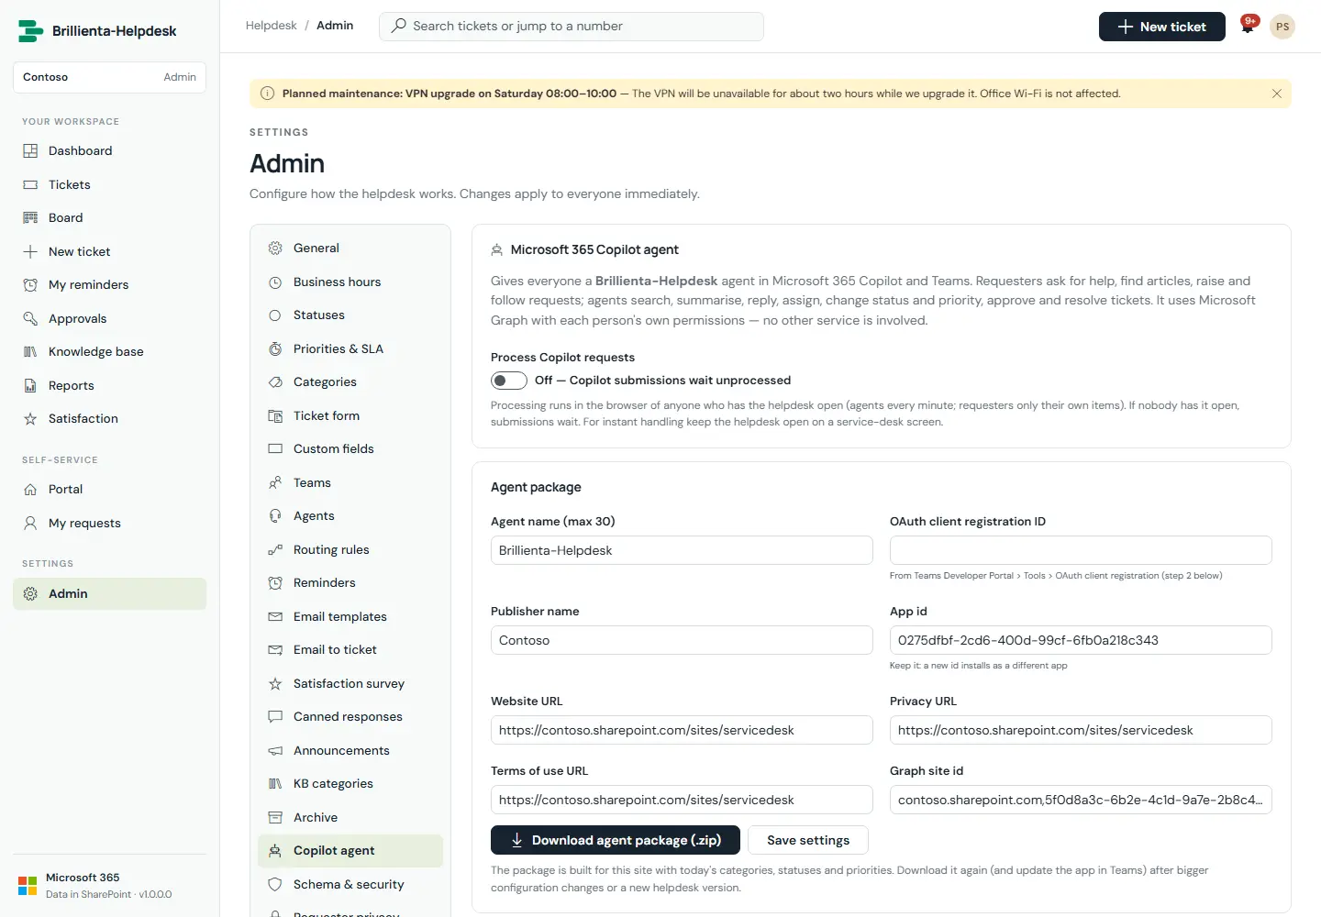Click Save settings button
1321x917 pixels.
coord(808,840)
